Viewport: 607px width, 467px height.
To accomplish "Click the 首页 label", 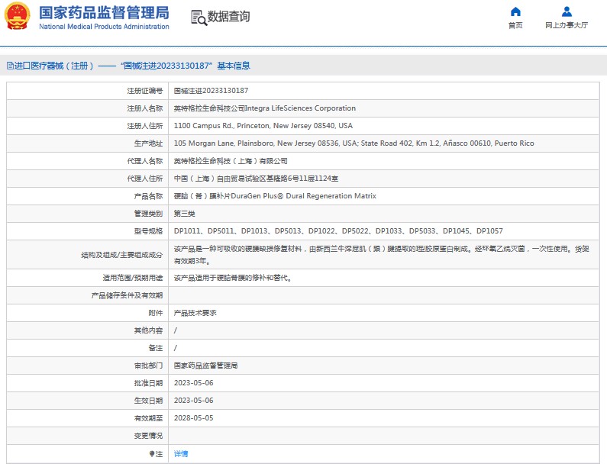I will click(515, 25).
